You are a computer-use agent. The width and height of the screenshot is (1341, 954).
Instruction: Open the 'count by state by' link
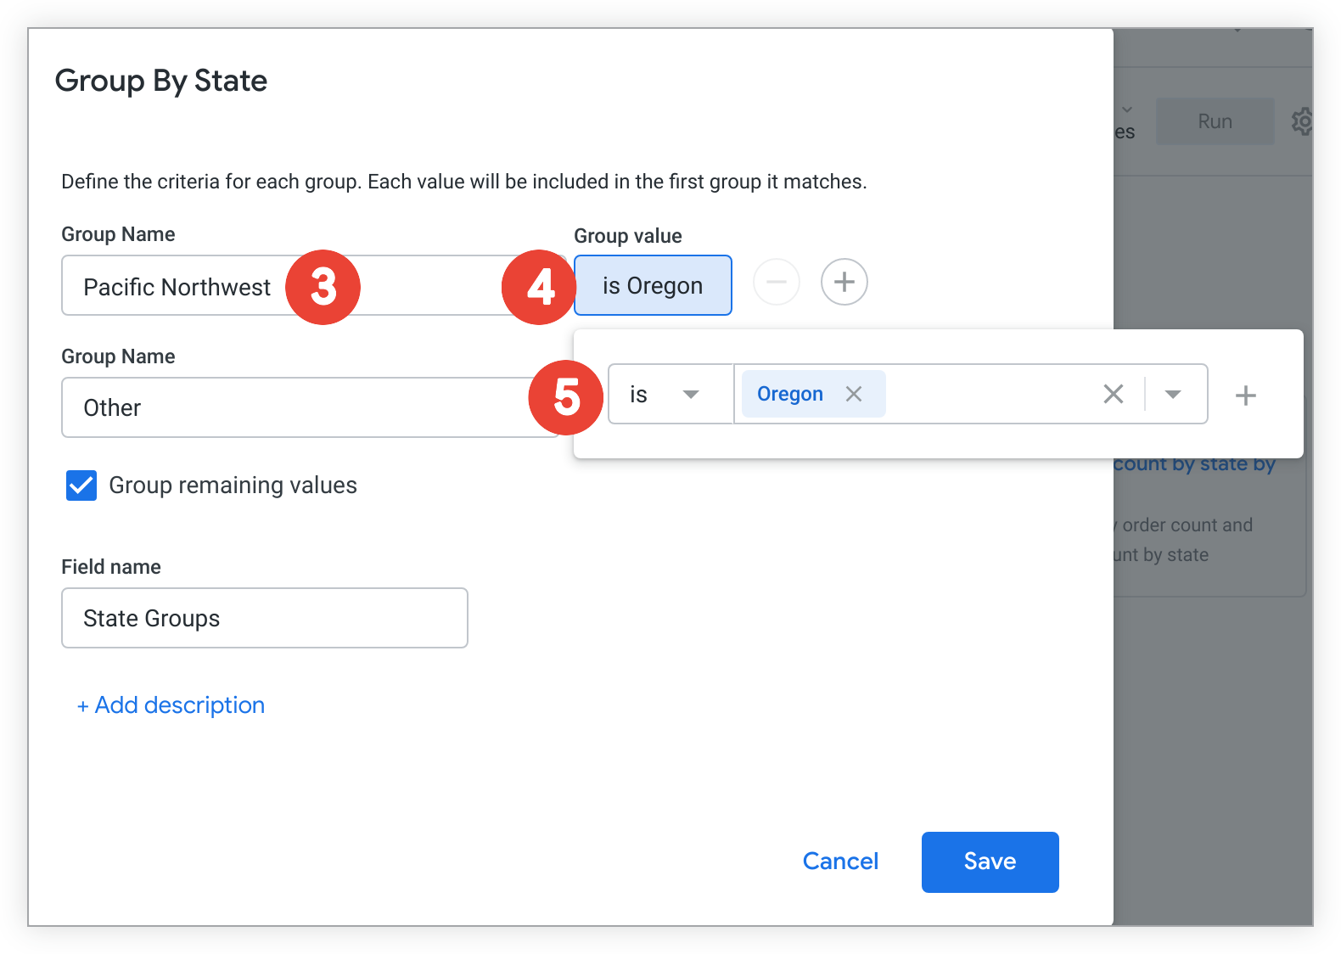click(x=1194, y=464)
